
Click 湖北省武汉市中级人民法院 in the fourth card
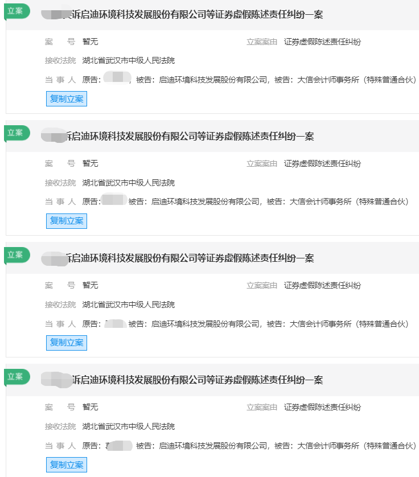pos(129,426)
